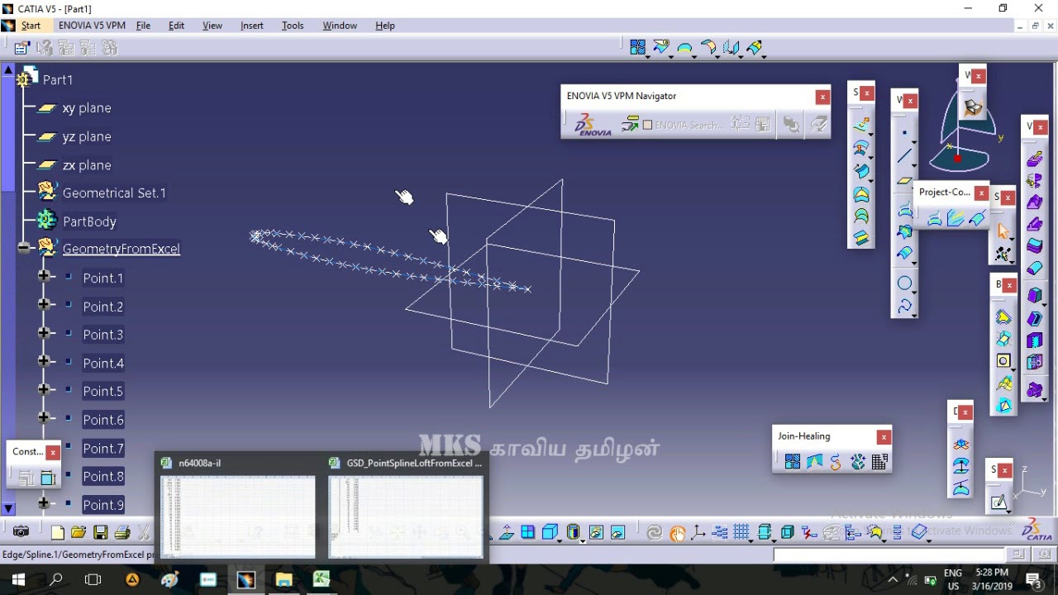Select the Circle tool in the Wireframe toolbar

[904, 283]
